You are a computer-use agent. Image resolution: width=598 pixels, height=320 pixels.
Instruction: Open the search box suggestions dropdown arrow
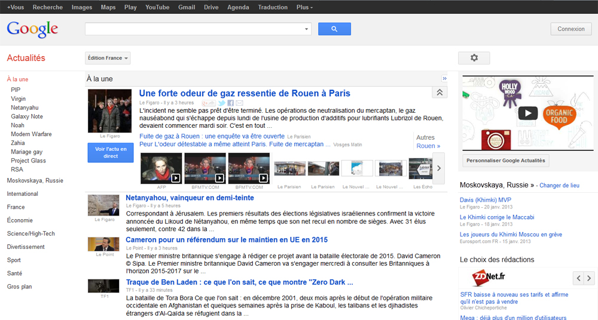point(307,29)
